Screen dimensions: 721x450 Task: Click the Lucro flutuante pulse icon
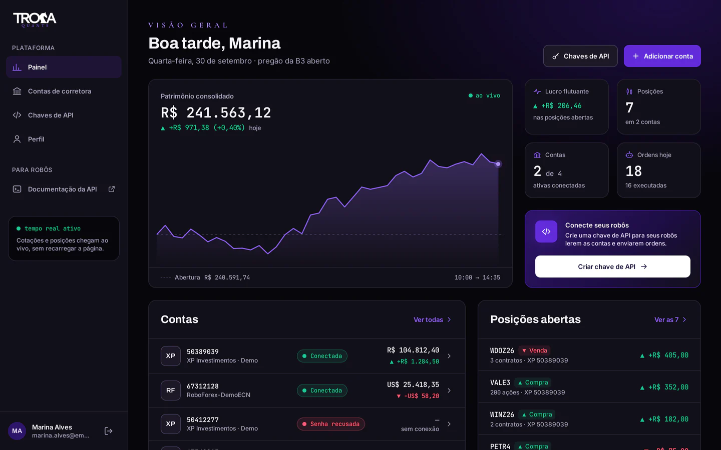click(537, 91)
